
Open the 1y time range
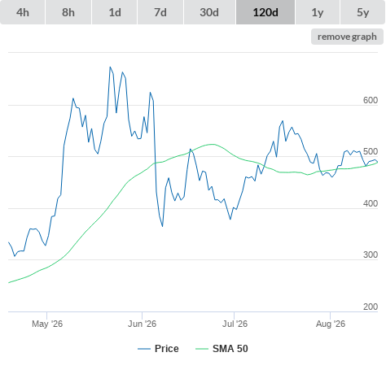point(318,12)
